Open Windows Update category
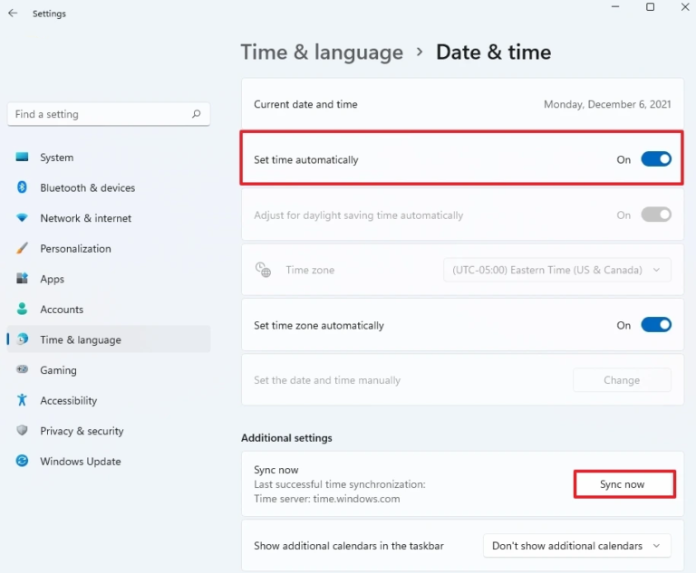The image size is (696, 573). pyautogui.click(x=109, y=462)
